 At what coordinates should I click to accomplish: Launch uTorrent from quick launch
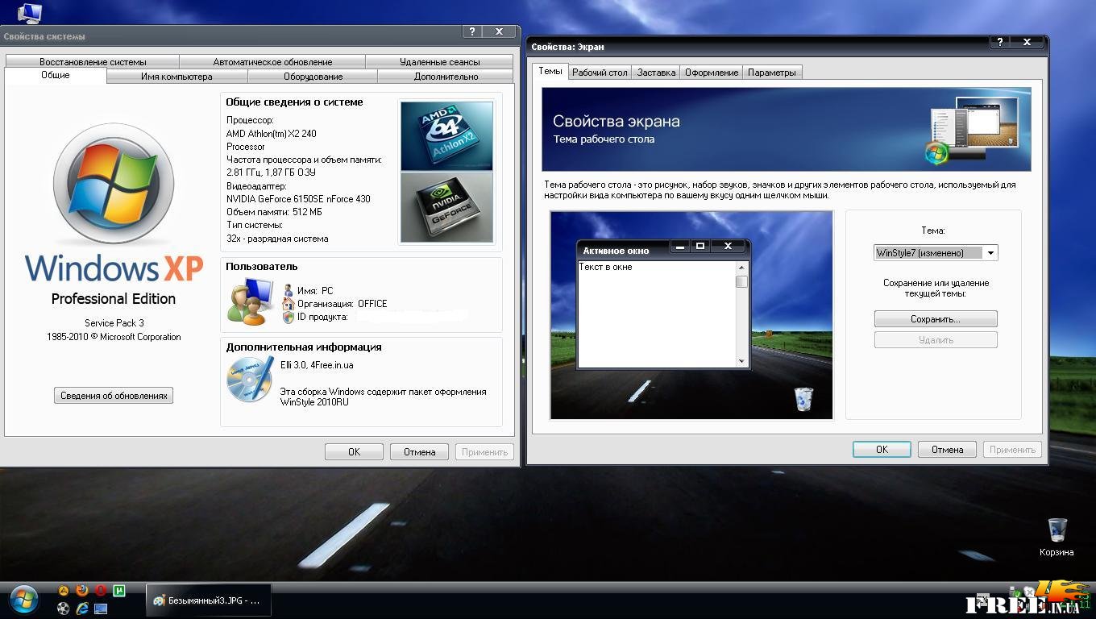coord(119,591)
